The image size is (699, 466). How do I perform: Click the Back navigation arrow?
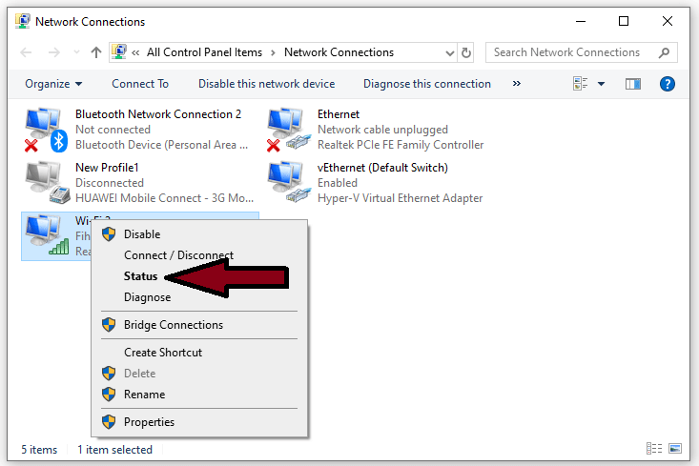[x=27, y=52]
